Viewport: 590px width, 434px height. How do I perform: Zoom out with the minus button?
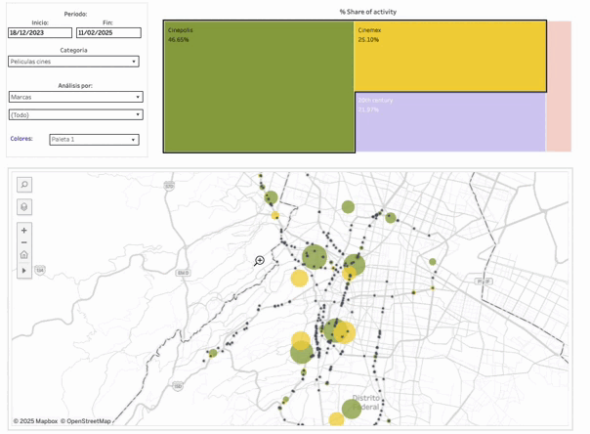pyautogui.click(x=24, y=242)
